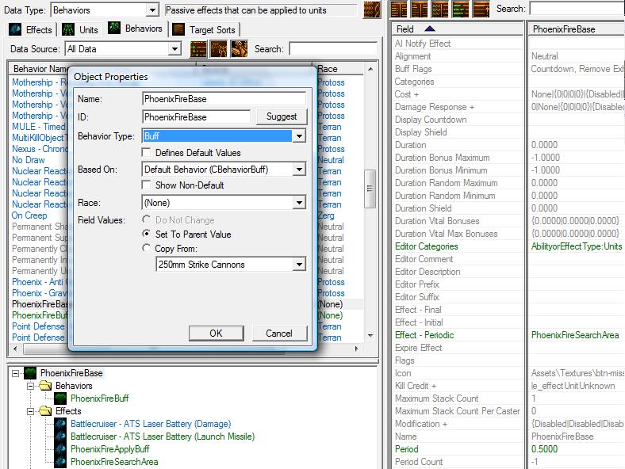Open the Copy From source dropdown
This screenshot has width=625, height=469.
click(299, 265)
